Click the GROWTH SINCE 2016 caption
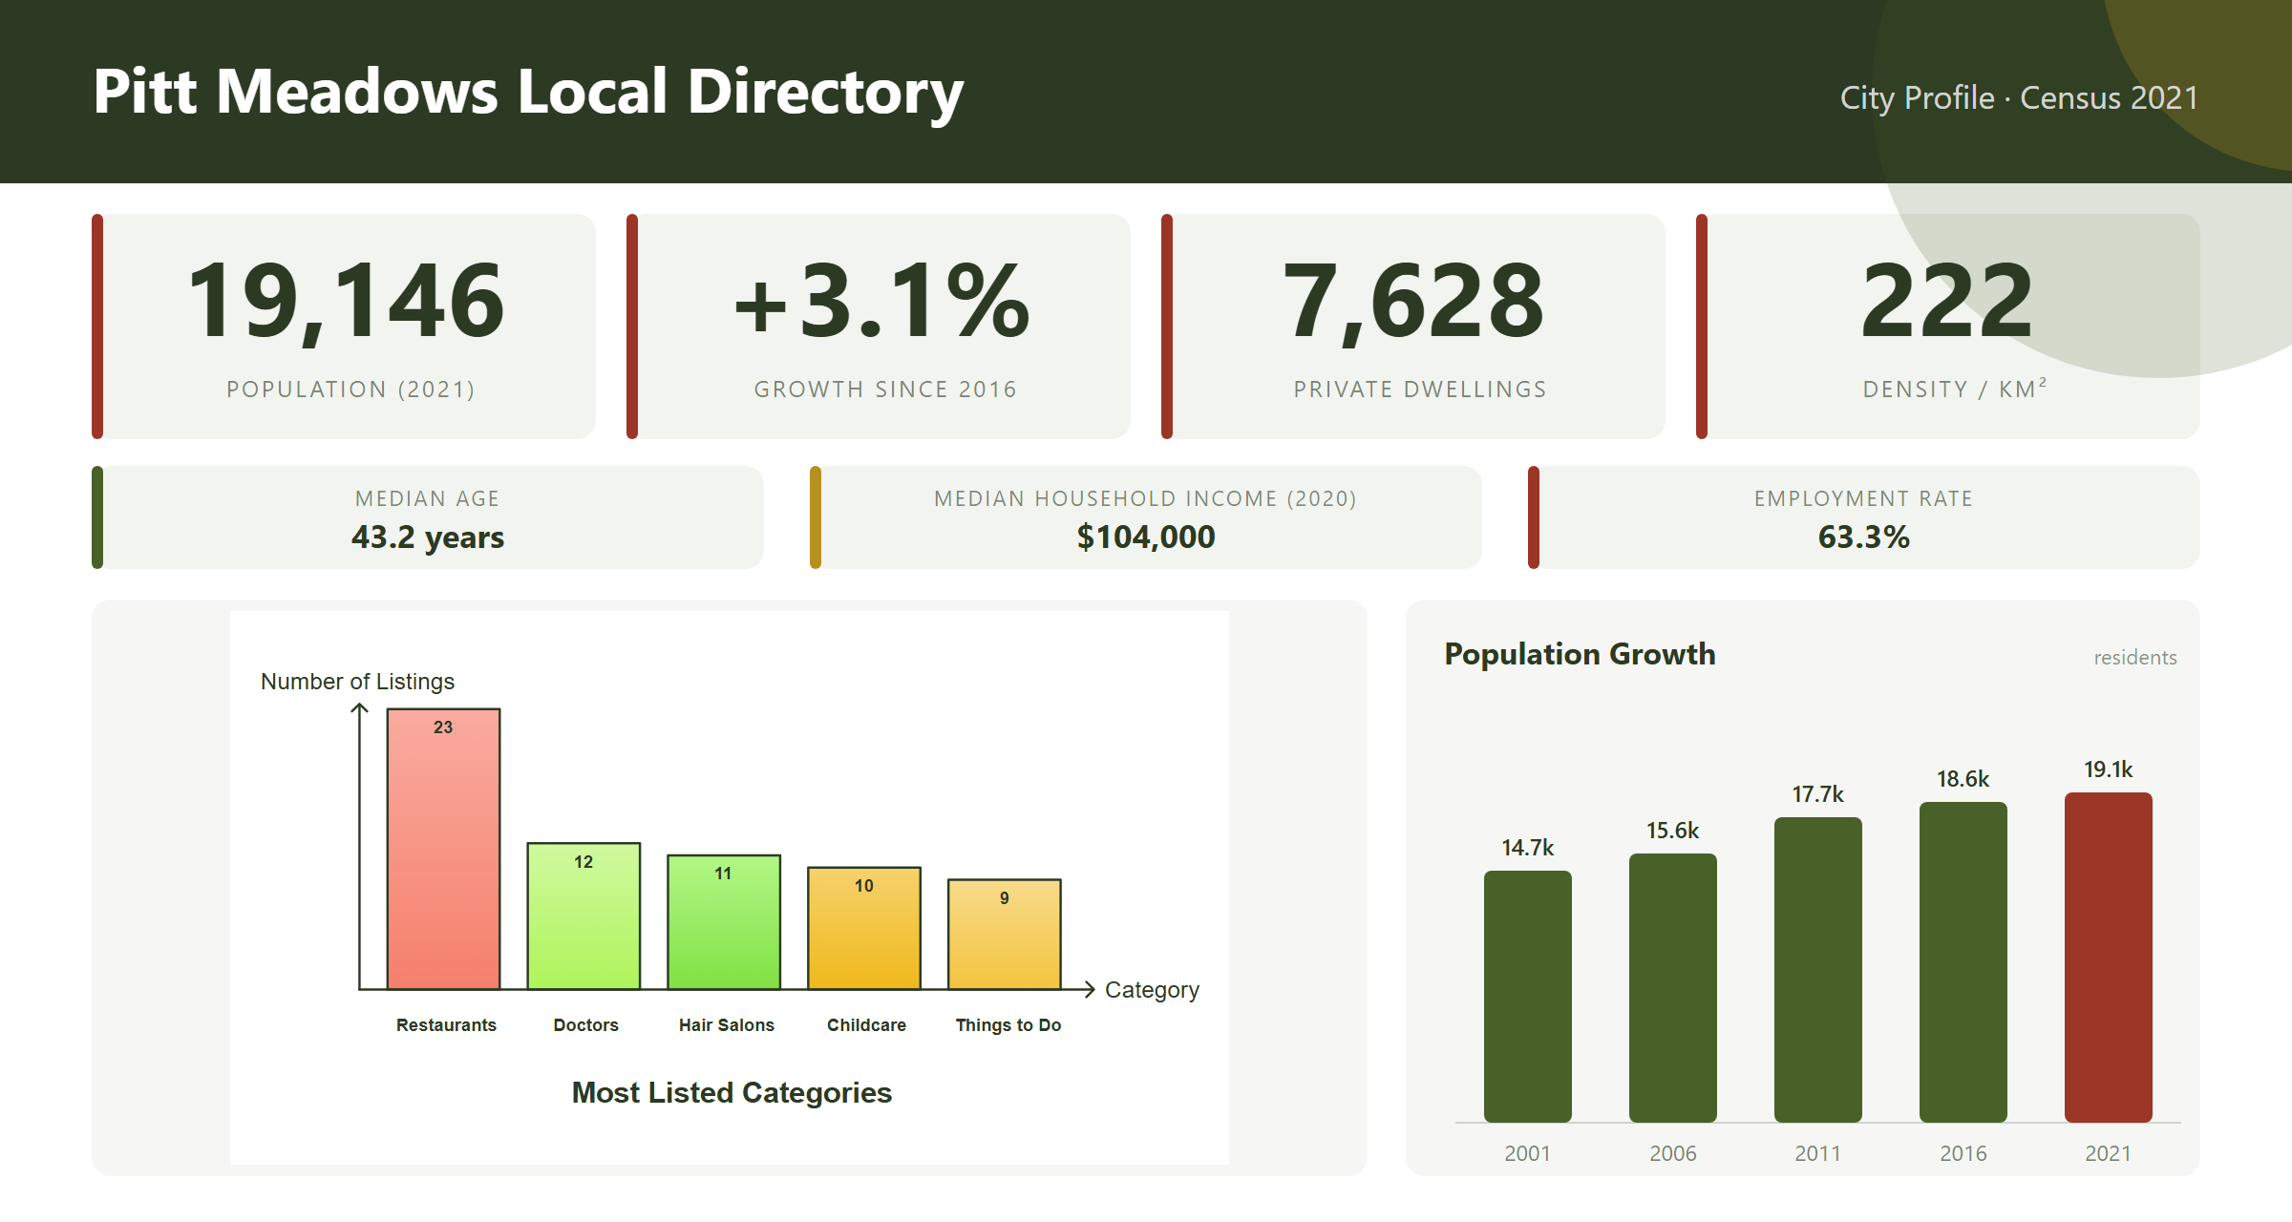Viewport: 2292px width, 1222px height. click(885, 390)
